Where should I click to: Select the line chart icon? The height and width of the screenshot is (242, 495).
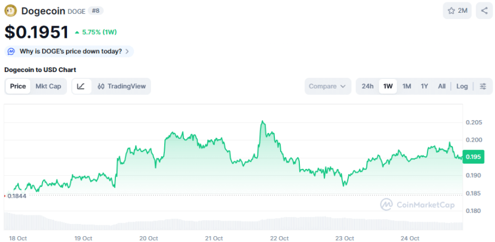[x=82, y=86]
